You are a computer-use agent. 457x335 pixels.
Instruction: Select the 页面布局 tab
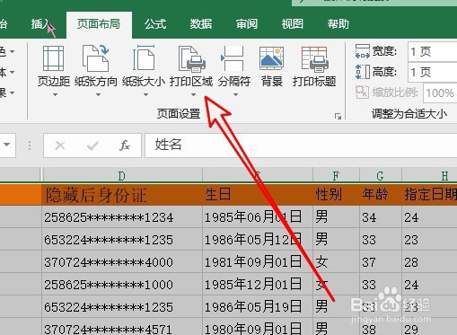click(x=99, y=24)
